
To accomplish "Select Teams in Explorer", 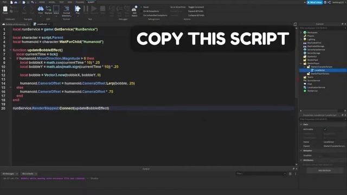I will [x=310, y=77].
